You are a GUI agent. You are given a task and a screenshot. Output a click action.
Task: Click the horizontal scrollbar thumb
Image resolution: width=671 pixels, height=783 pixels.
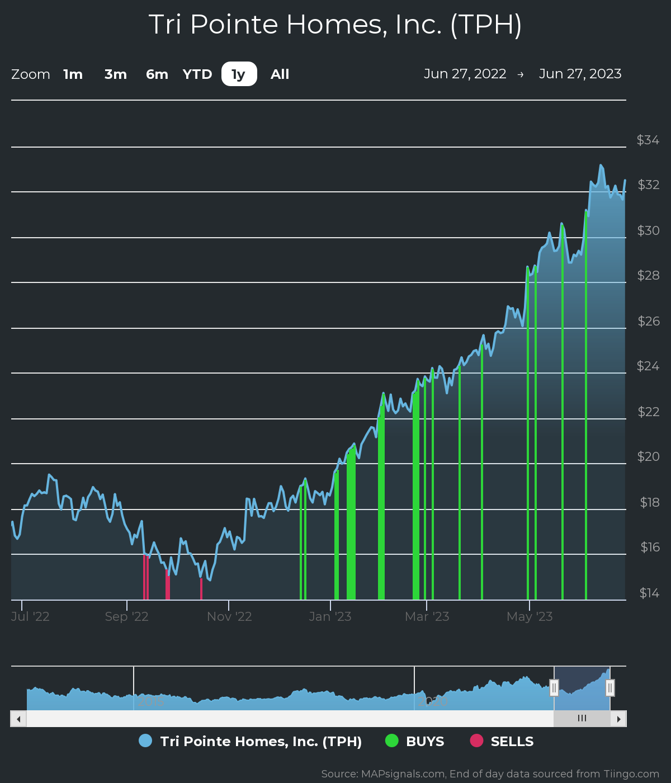click(582, 719)
